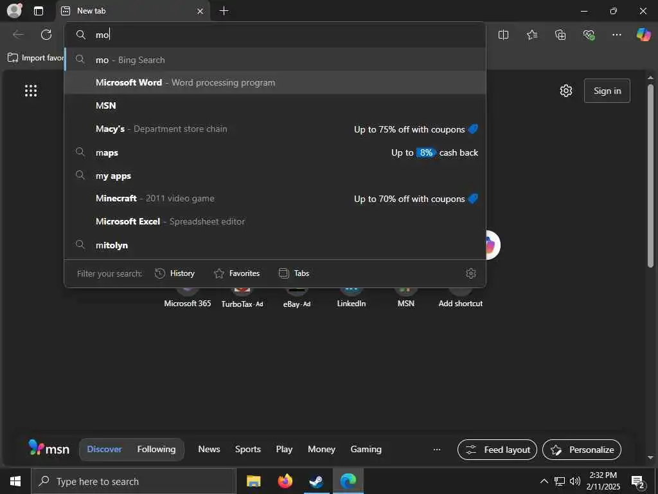This screenshot has height=494, width=658.
Task: Click the taskbar search box
Action: point(134,481)
